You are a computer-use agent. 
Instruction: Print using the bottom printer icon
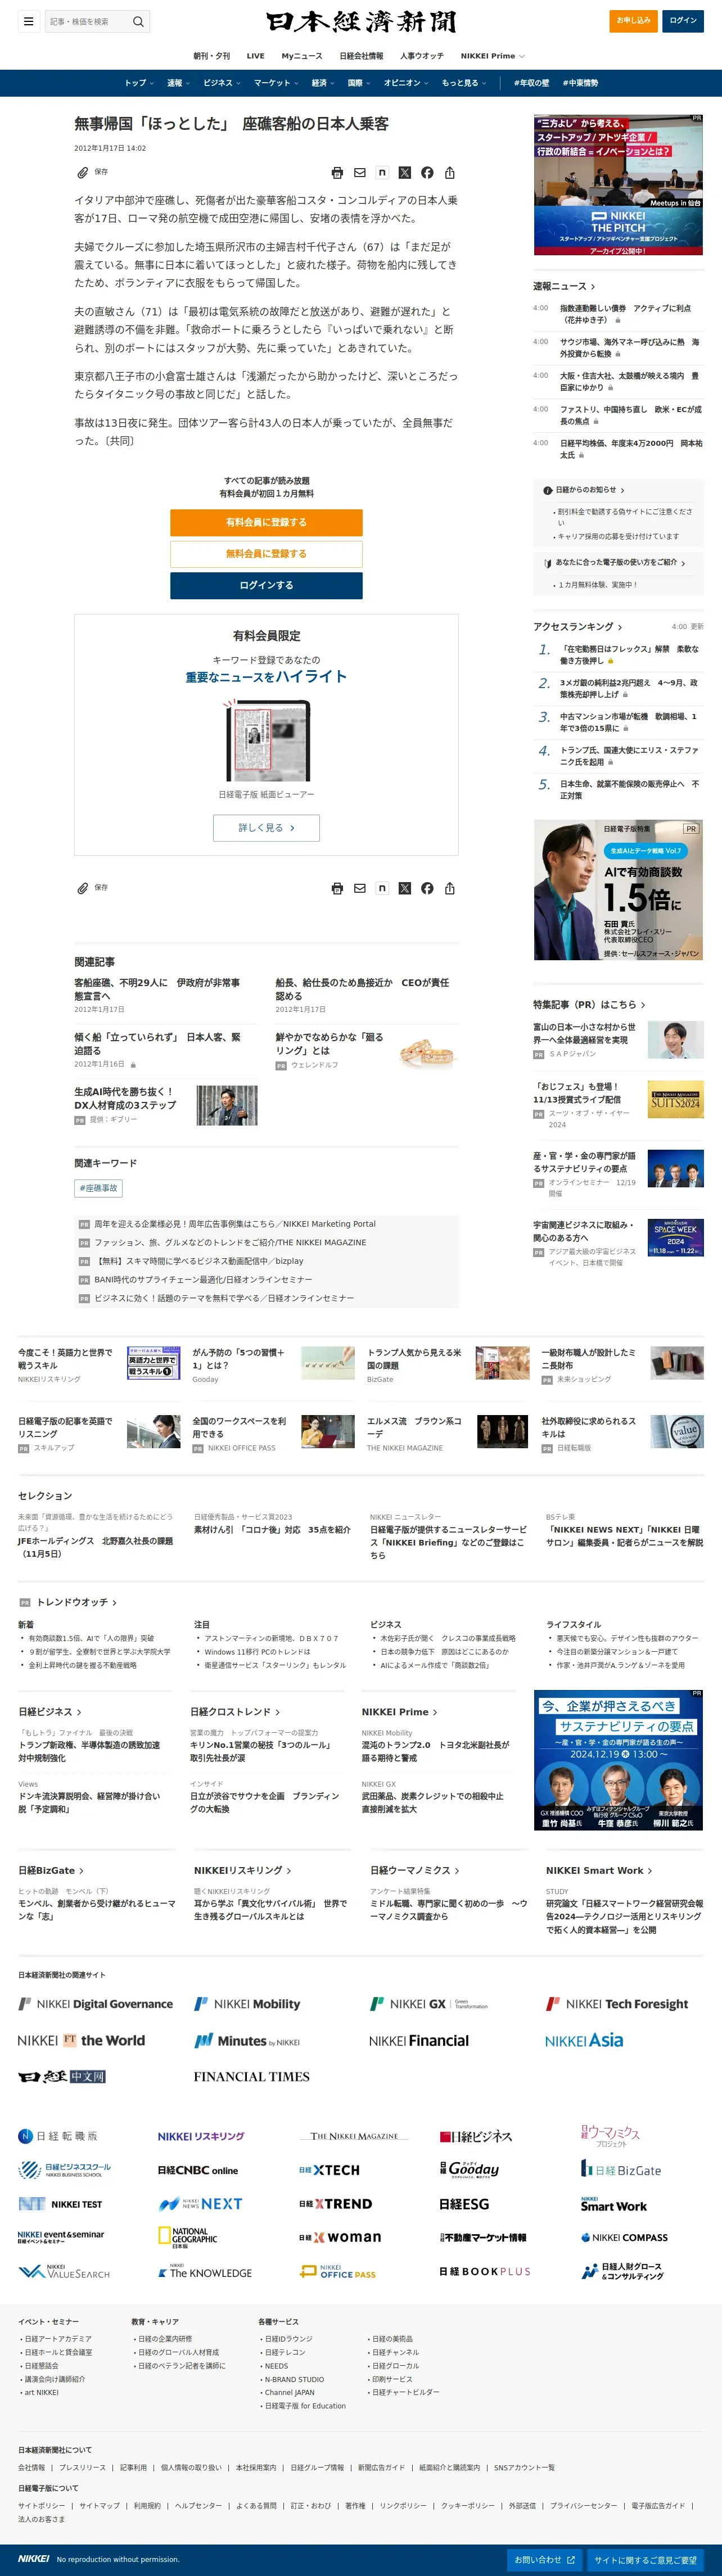[x=337, y=888]
